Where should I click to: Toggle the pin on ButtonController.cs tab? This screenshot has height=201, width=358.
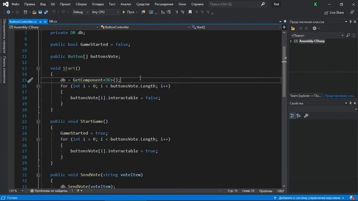coord(40,22)
